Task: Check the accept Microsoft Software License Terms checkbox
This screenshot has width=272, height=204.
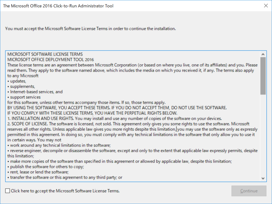Action: tap(7, 191)
